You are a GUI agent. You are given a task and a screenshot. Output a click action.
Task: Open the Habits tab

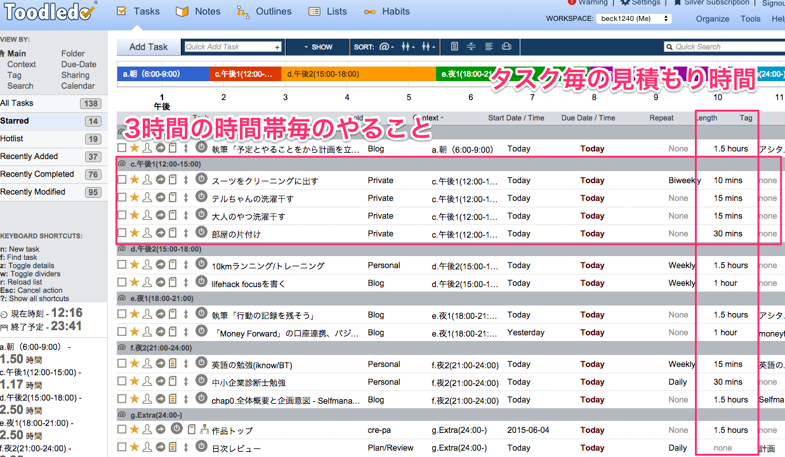[x=387, y=11]
